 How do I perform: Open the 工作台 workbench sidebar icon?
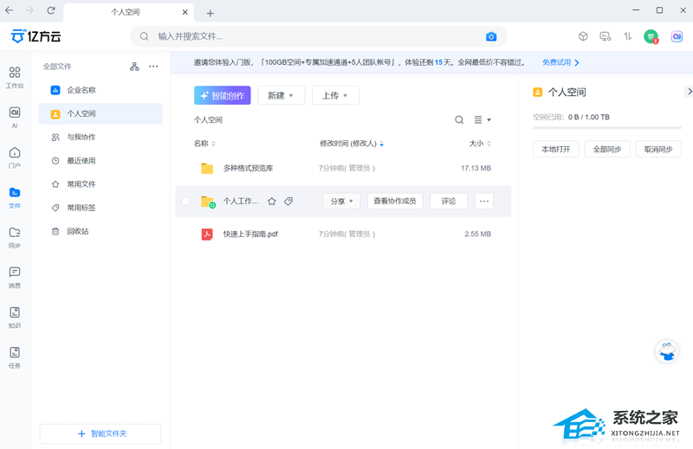click(x=15, y=77)
